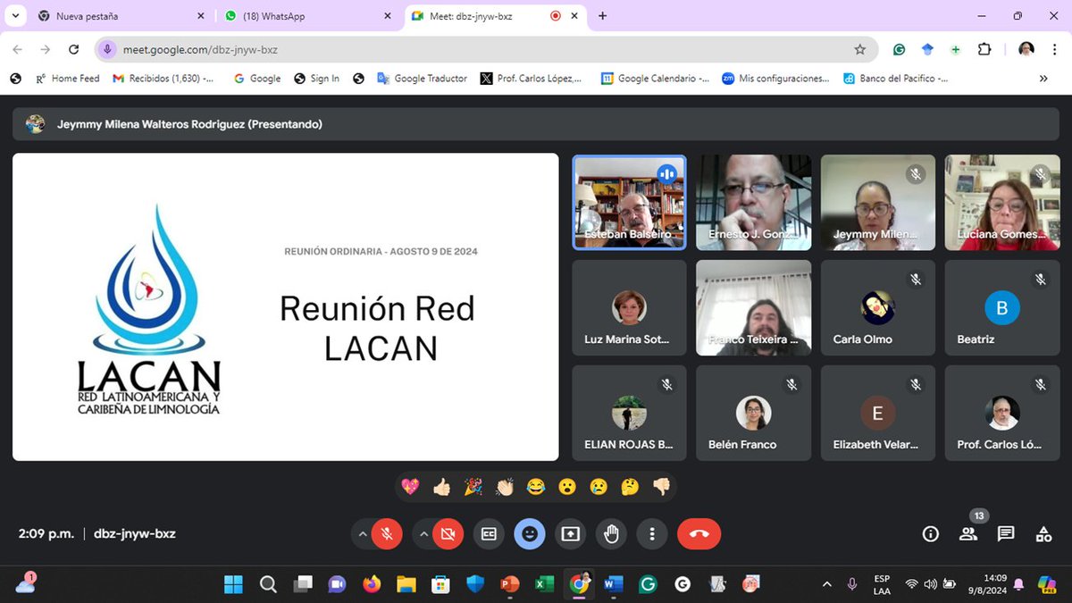Launch Firefox from taskbar

pyautogui.click(x=372, y=584)
